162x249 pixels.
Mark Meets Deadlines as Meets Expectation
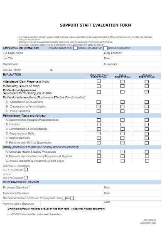[x=123, y=138]
